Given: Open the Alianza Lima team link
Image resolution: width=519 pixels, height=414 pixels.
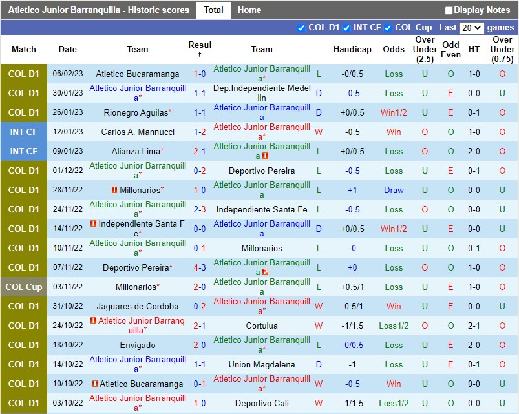Looking at the screenshot, I should pyautogui.click(x=137, y=151).
